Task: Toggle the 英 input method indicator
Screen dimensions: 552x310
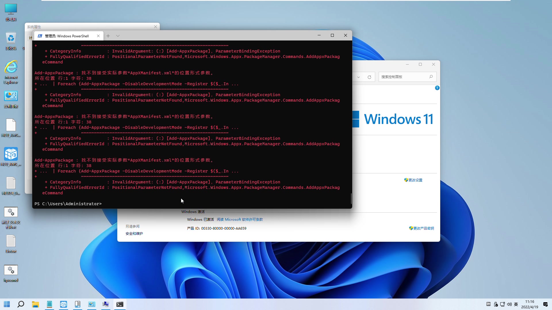Action: 516,304
